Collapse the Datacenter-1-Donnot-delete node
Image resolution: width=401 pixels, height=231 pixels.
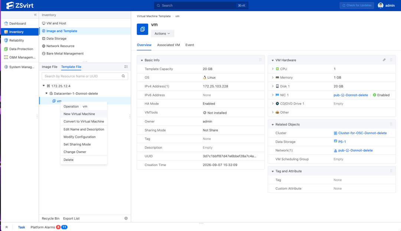tap(46, 93)
